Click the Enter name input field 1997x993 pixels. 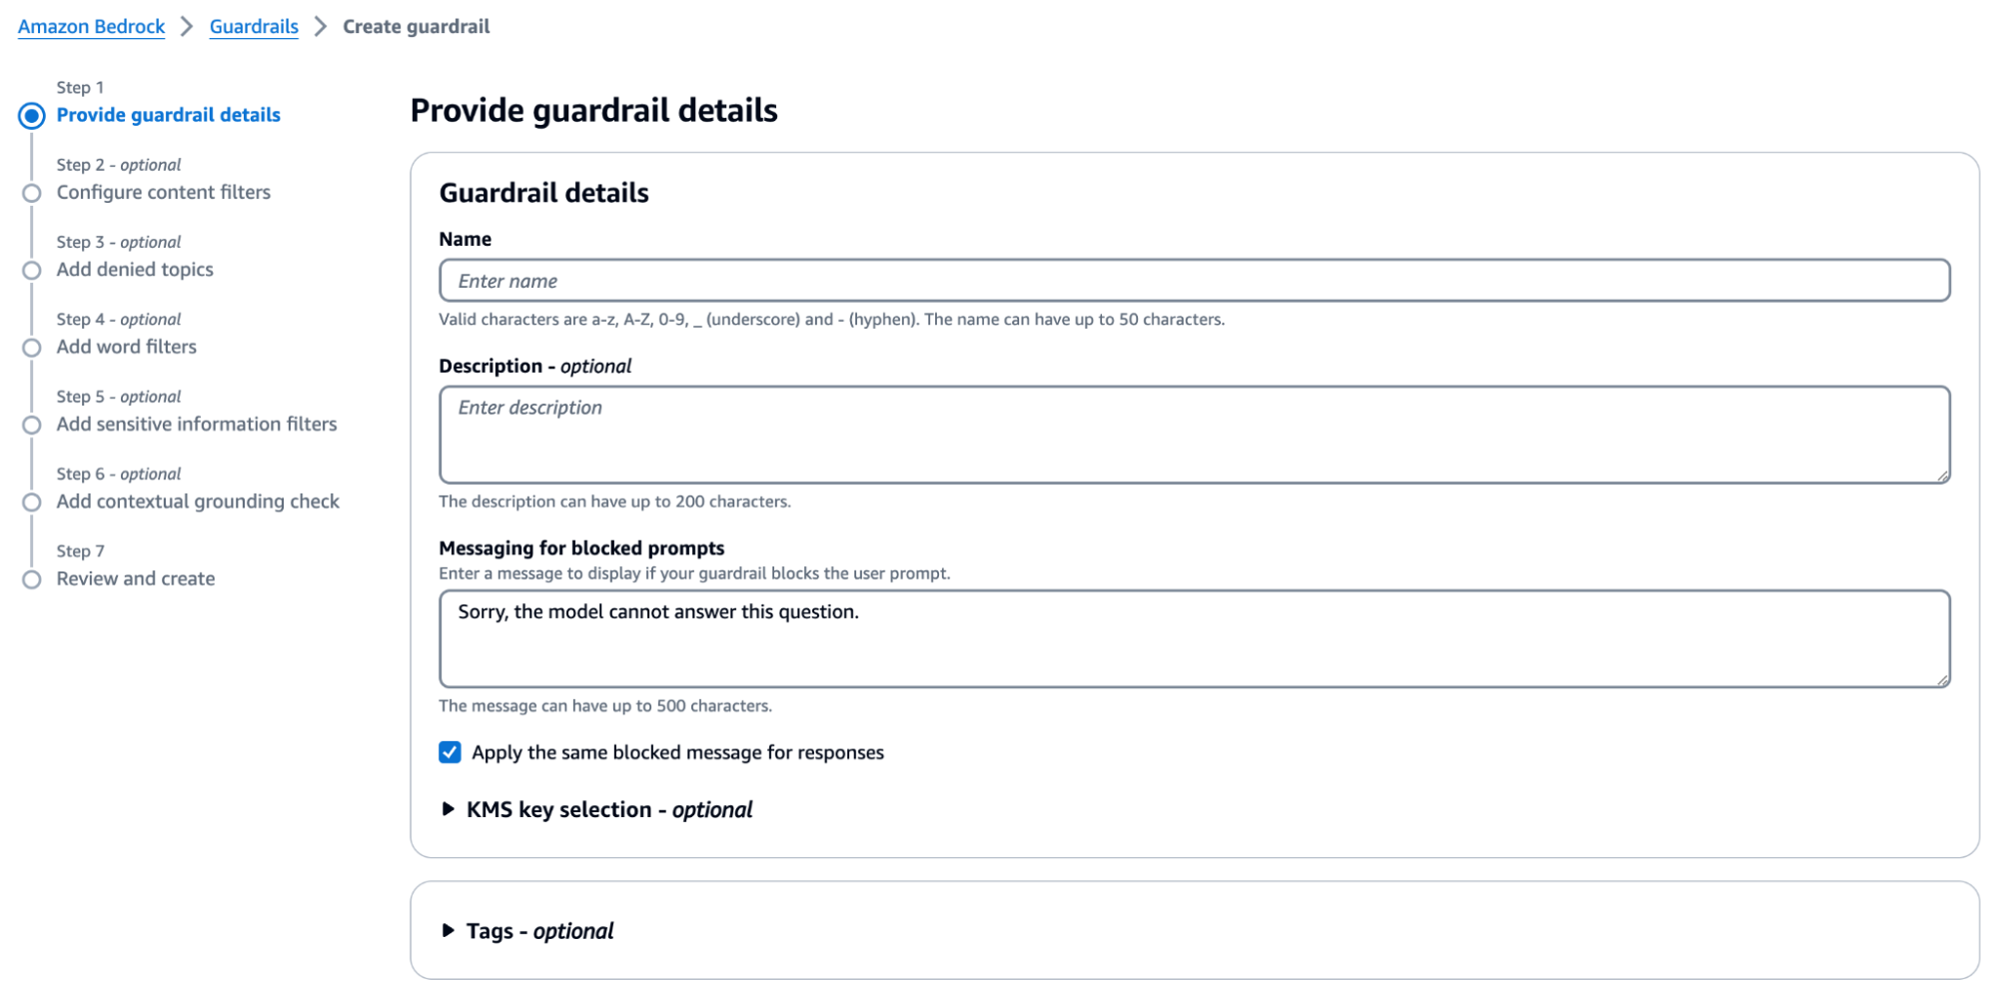click(1194, 281)
